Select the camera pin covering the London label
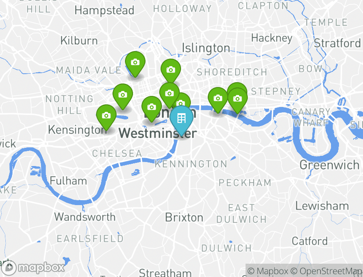The width and height of the screenshot is (363, 277). [152, 107]
